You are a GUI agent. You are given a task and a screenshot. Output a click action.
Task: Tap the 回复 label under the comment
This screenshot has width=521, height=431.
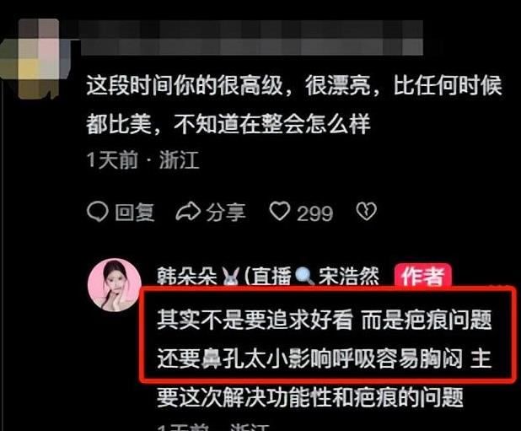click(x=135, y=213)
